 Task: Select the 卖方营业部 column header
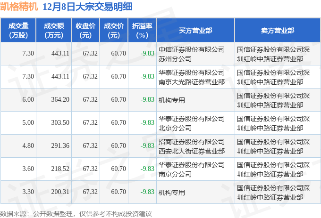[278, 31]
